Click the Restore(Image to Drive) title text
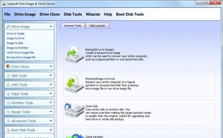223x138 pixels. [100, 79]
